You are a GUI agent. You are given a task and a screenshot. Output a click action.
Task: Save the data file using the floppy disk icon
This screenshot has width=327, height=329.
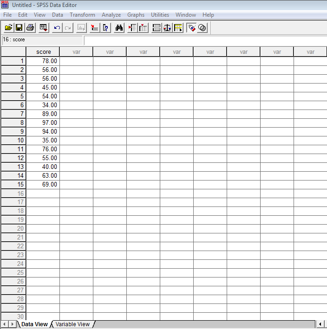(x=20, y=28)
